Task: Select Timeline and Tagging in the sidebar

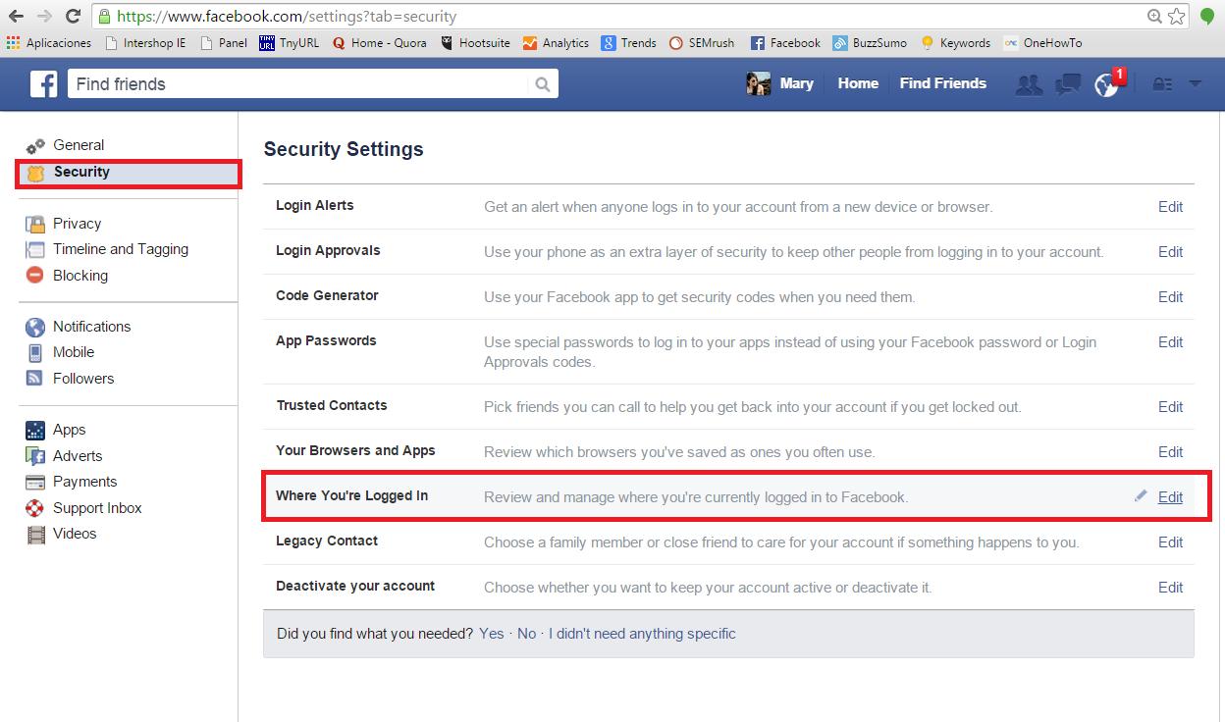Action: pyautogui.click(x=120, y=249)
